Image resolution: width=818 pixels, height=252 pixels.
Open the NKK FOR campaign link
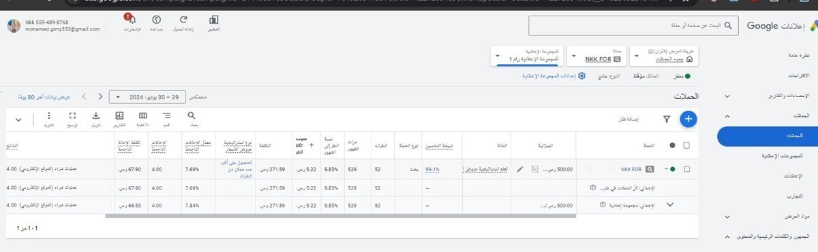click(631, 169)
